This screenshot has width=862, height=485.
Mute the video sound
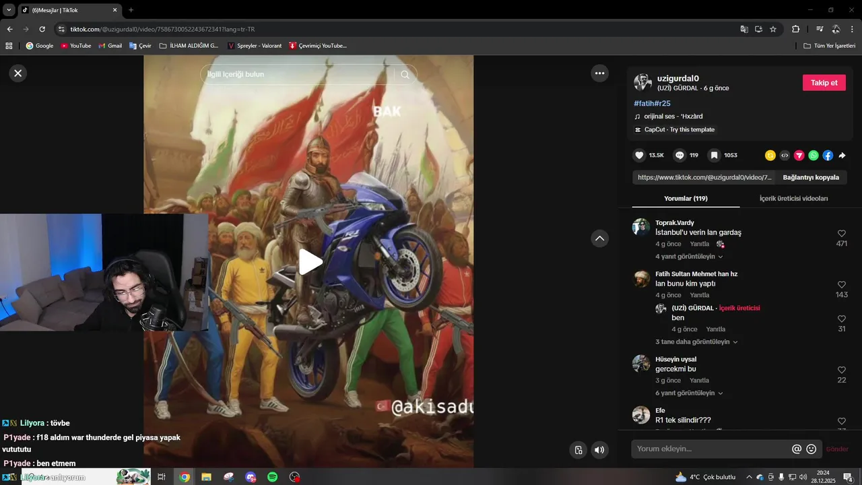tap(599, 450)
